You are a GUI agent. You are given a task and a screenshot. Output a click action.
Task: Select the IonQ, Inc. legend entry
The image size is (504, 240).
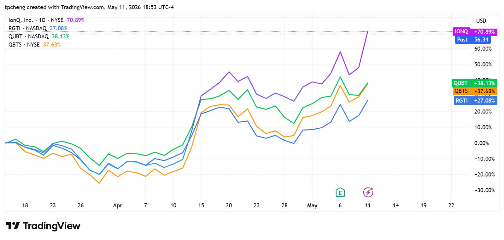46,20
